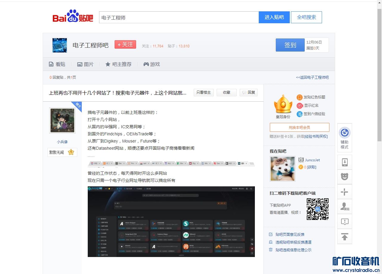382x274 pixels.
Task: Click the follower count 11,784
Action: coord(158,46)
